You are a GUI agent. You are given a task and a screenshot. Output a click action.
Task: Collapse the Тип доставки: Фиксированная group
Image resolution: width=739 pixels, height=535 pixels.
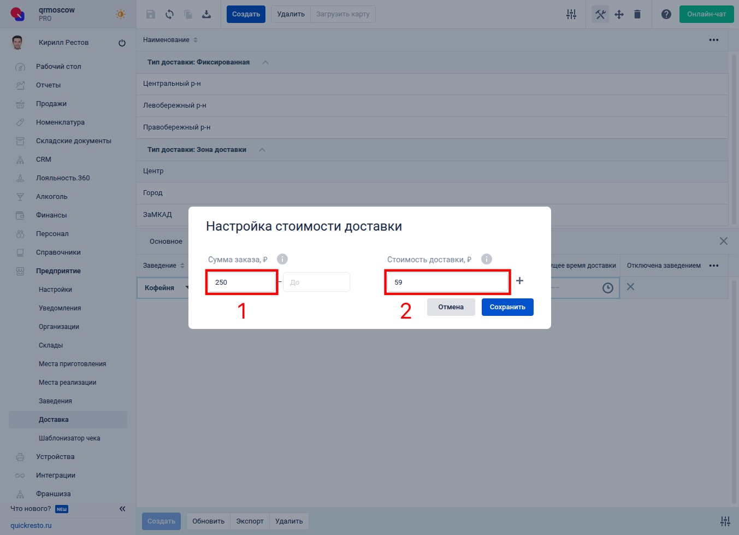265,62
